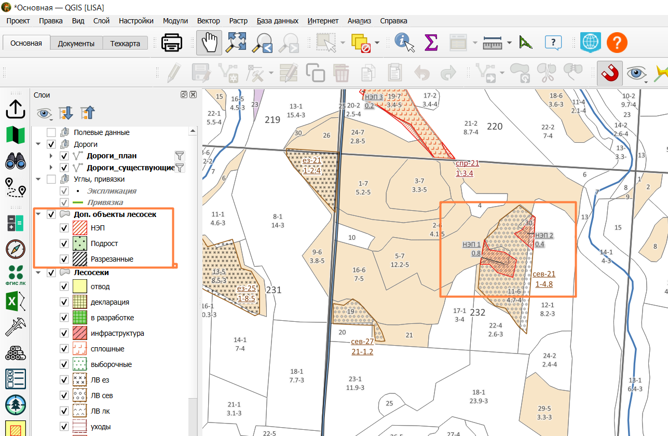Switch to the Документы tab
This screenshot has width=668, height=436.
click(x=76, y=43)
